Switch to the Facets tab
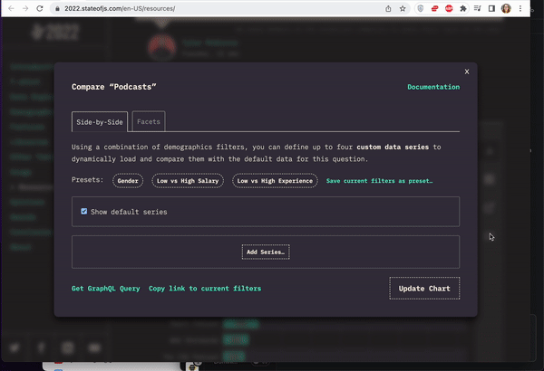 149,121
